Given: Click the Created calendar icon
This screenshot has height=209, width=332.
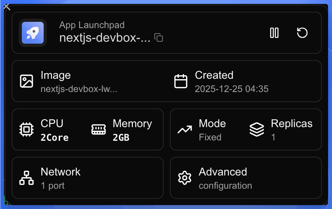Looking at the screenshot, I should click(x=181, y=81).
